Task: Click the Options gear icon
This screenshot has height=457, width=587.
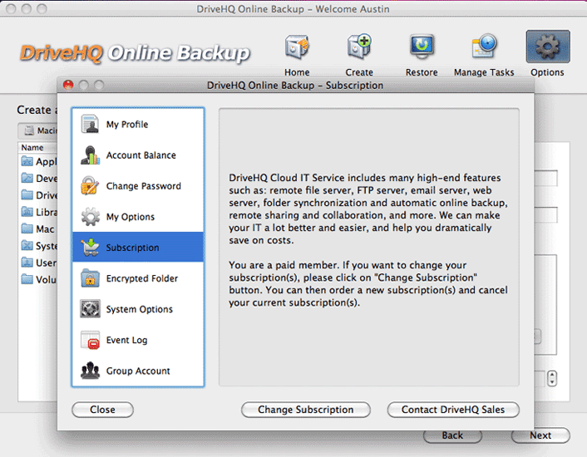Action: [547, 48]
